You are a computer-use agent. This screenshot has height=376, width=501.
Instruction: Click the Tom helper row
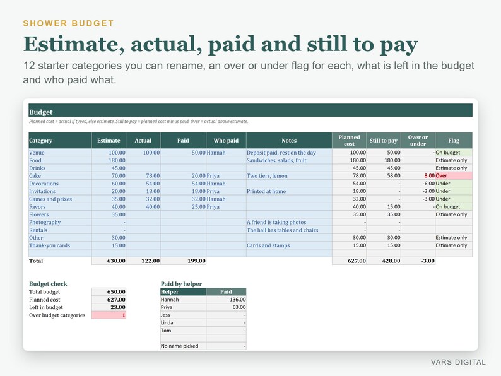(x=203, y=331)
